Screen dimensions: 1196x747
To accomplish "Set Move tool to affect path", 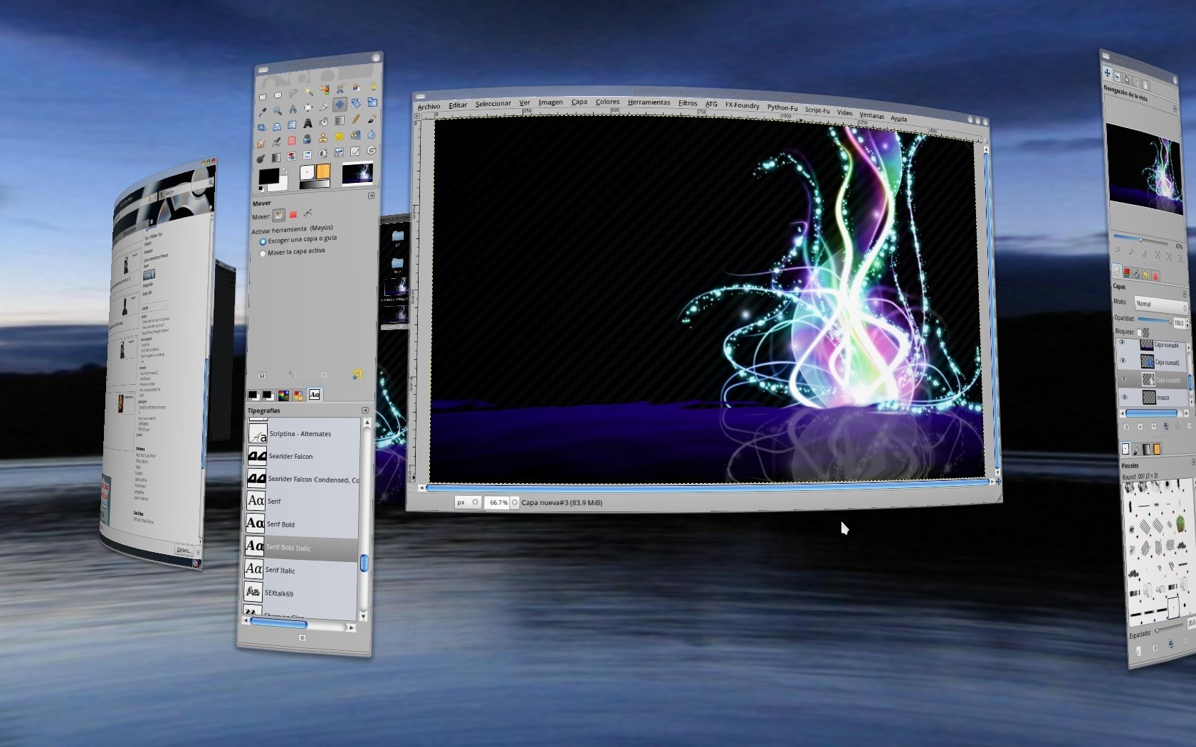I will point(308,213).
